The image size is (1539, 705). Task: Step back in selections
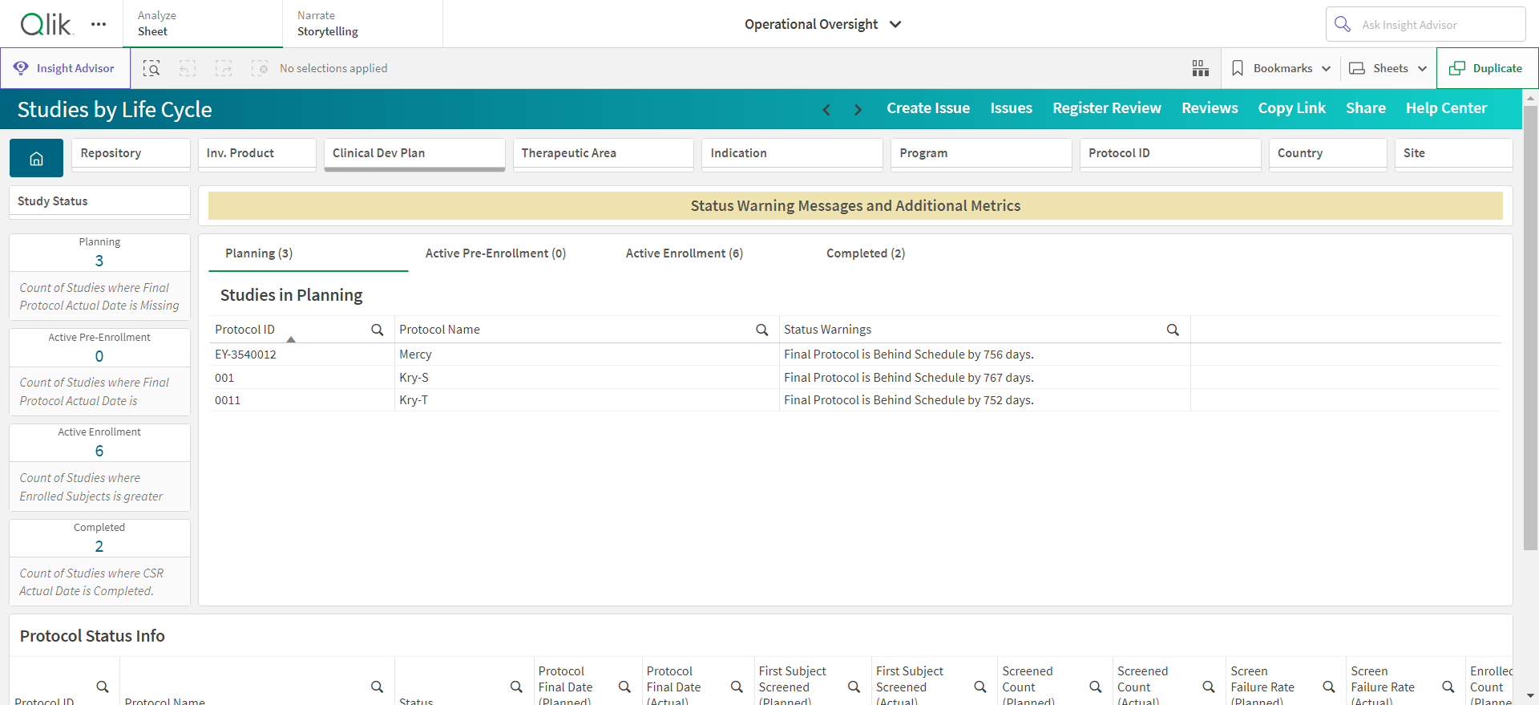click(188, 68)
